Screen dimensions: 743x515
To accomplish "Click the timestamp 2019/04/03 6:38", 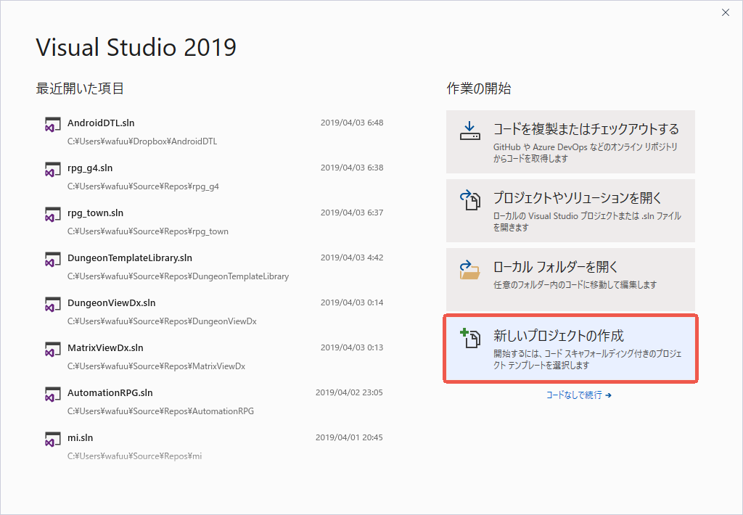I will [x=352, y=168].
